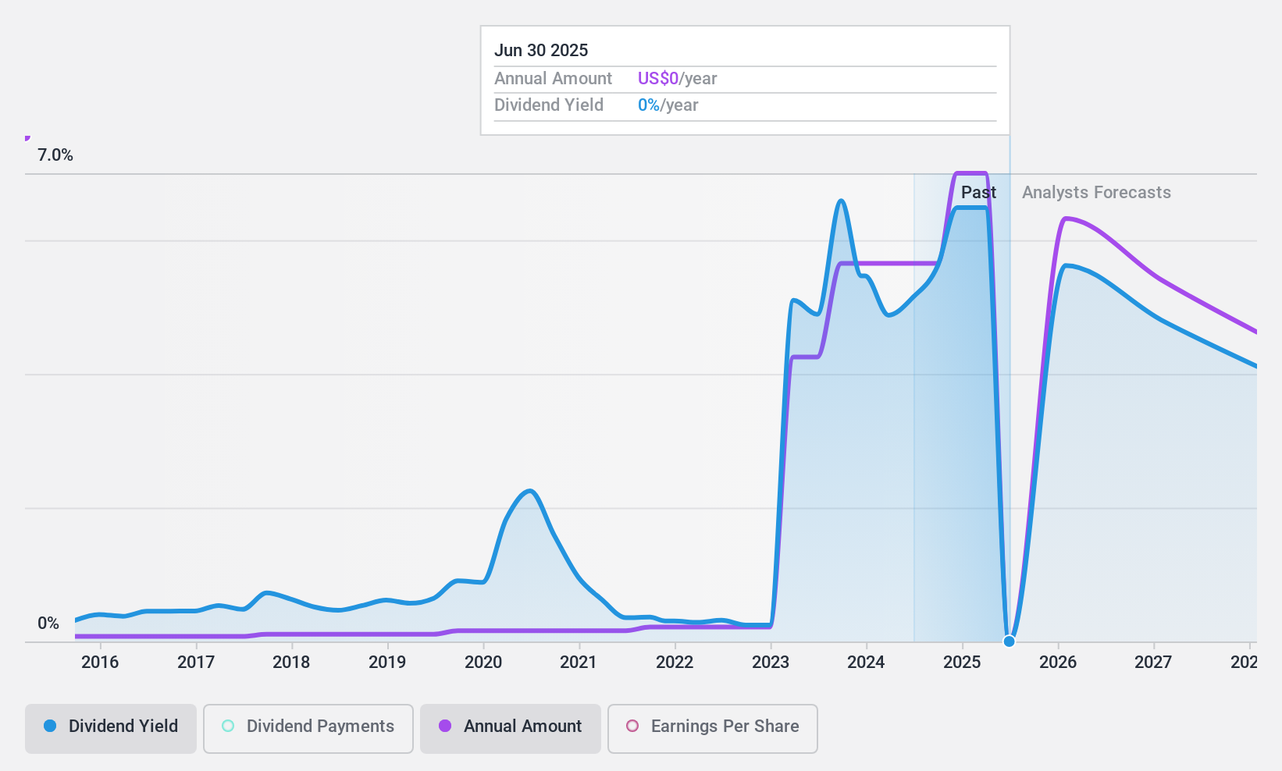The image size is (1282, 771).
Task: Click the 0% y-axis label
Action: (48, 624)
